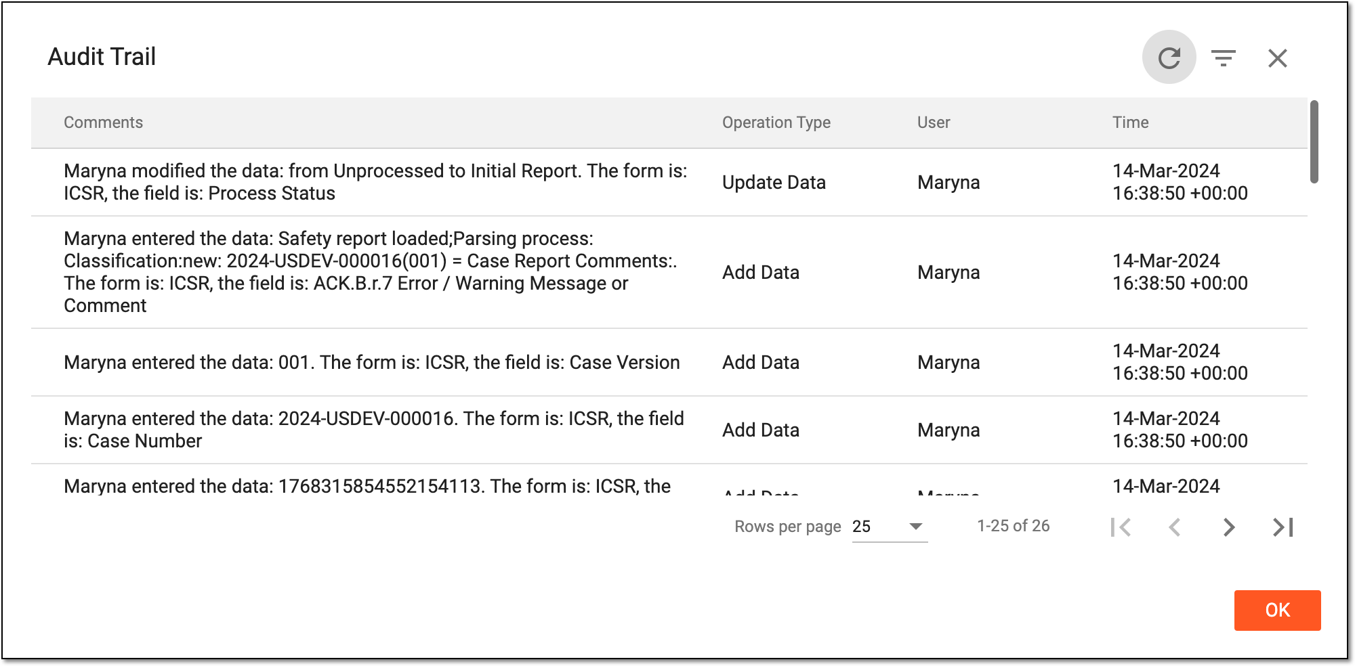Click Maryna user in Update Data row
The width and height of the screenshot is (1355, 666).
click(x=948, y=182)
